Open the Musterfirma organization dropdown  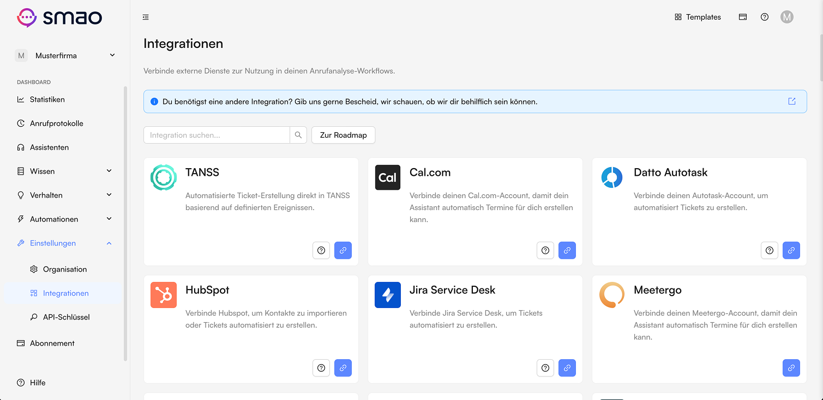[x=65, y=56]
